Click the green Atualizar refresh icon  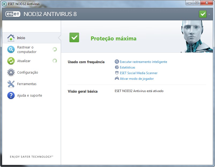tap(11, 61)
